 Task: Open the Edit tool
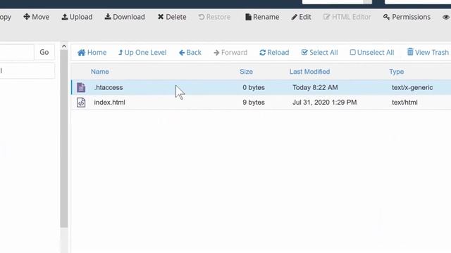pyautogui.click(x=301, y=17)
